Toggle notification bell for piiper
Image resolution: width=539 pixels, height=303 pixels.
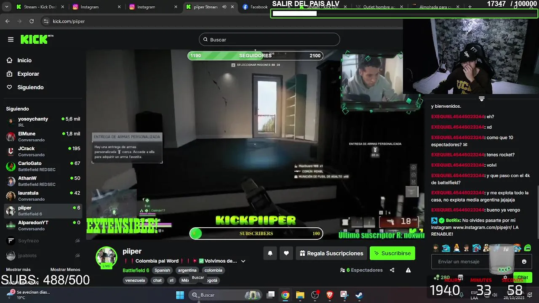click(270, 253)
